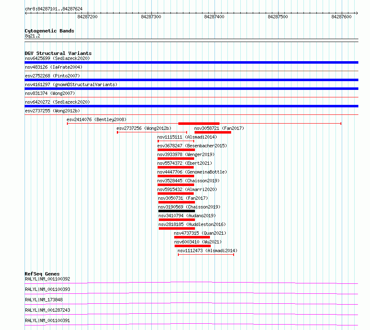Click nsv831374 (Wong2007) label
The height and width of the screenshot is (330, 370).
tap(50, 93)
